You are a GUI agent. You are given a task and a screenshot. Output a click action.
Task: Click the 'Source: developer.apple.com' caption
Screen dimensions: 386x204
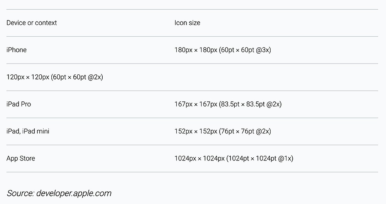pyautogui.click(x=59, y=193)
